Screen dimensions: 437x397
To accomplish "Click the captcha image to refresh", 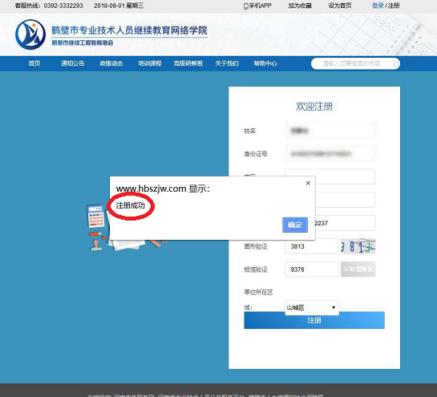I will (358, 246).
